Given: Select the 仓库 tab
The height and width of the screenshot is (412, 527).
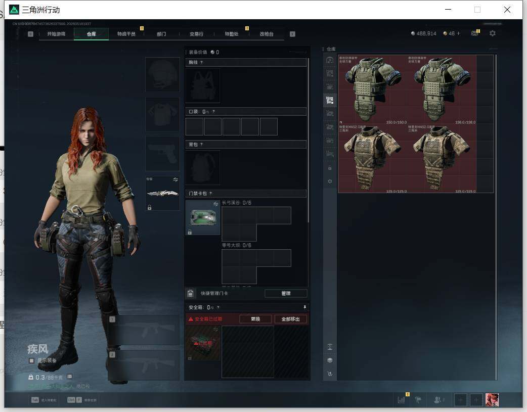Looking at the screenshot, I should click(92, 34).
